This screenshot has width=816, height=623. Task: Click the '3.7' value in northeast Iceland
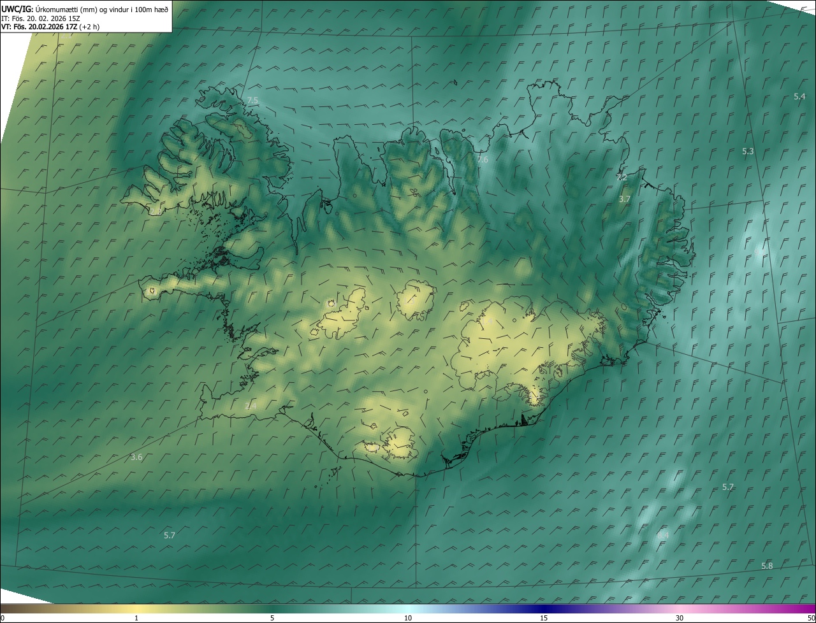pos(625,199)
